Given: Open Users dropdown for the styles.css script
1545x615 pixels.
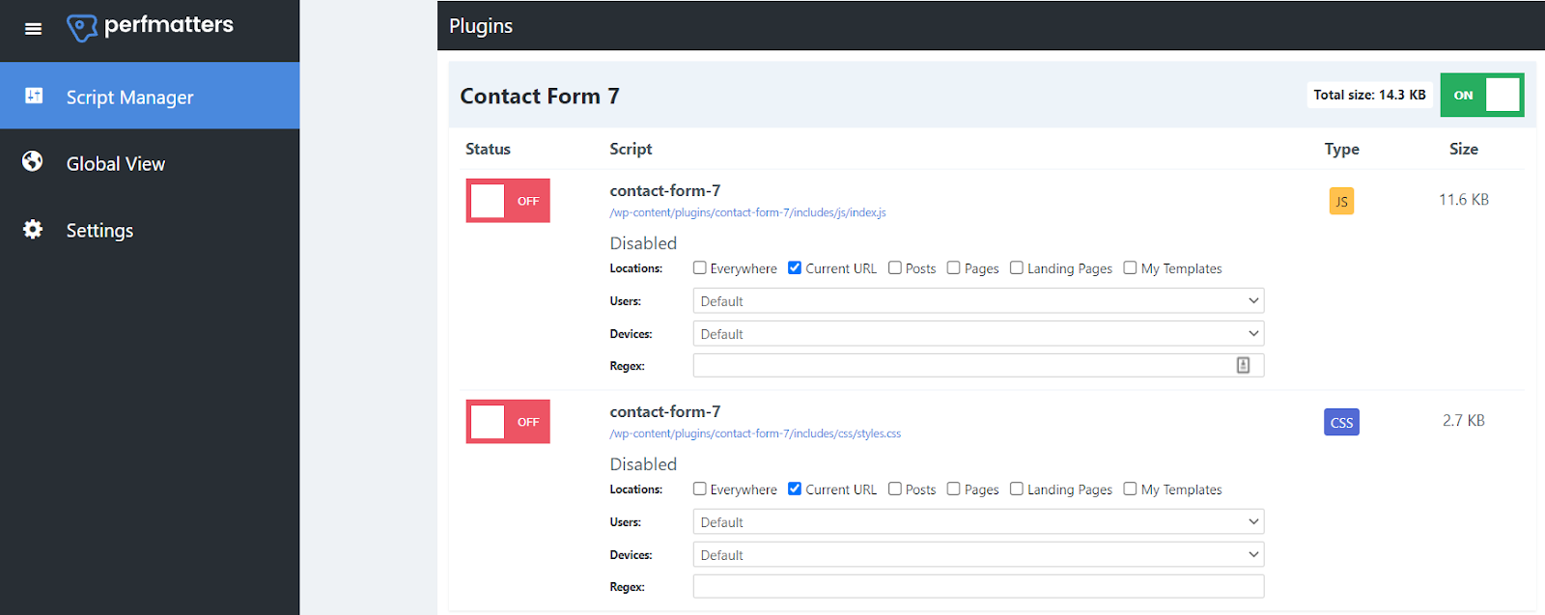Looking at the screenshot, I should [978, 521].
